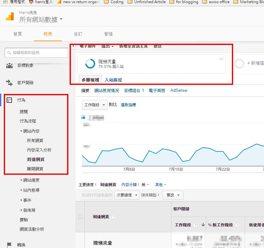Open the 預設 sort type dropdown
The image size is (264, 248).
[x=173, y=195]
